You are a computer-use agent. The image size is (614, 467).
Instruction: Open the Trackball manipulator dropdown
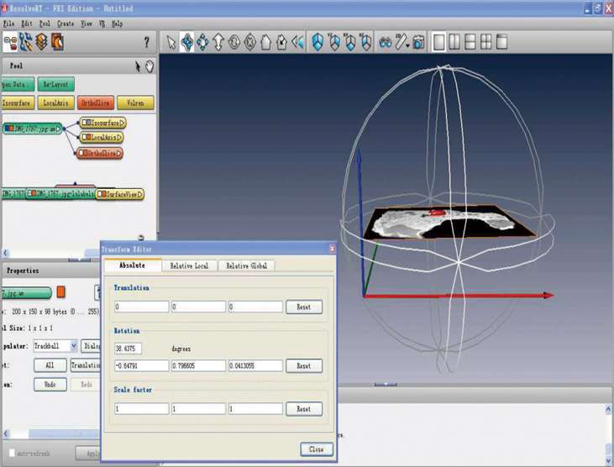pos(74,346)
